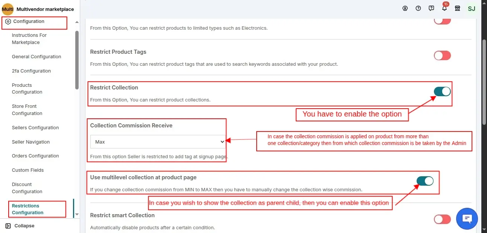
Task: Open the profile account icon
Action: [405, 8]
